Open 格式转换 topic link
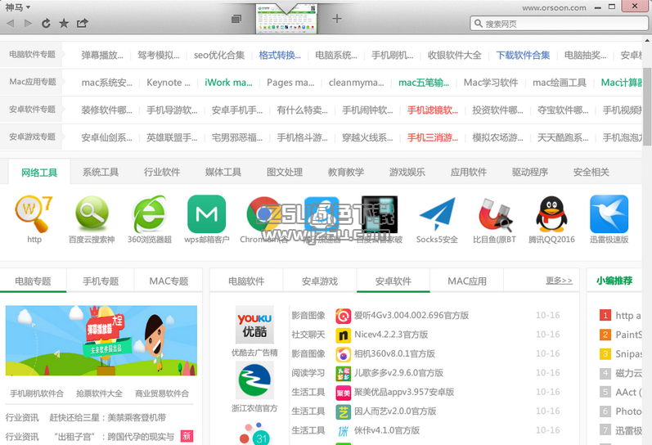This screenshot has height=445, width=652. (280, 55)
